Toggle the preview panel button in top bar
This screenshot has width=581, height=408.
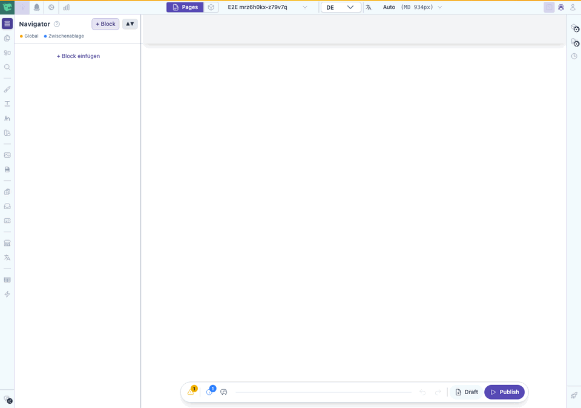pyautogui.click(x=549, y=7)
